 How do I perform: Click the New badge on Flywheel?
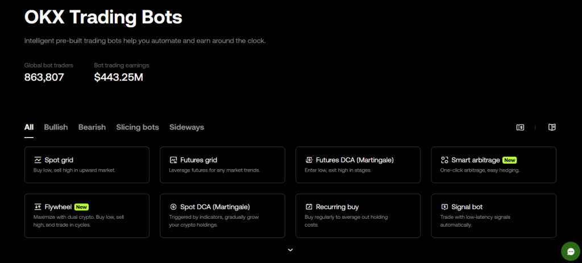pos(82,207)
